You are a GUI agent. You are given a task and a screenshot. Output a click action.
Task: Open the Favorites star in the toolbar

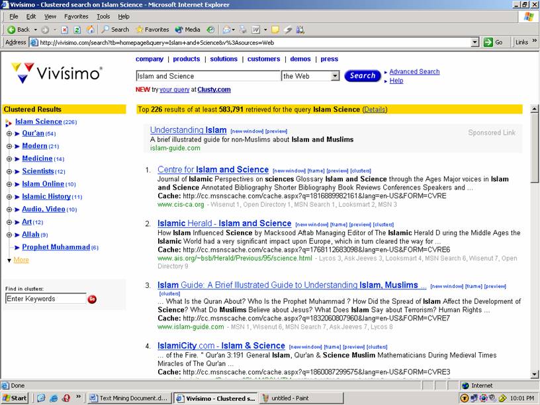[x=152, y=30]
